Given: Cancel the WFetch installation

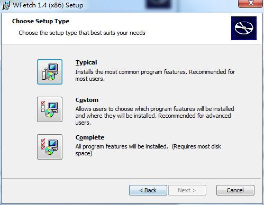Looking at the screenshot, I should (x=235, y=190).
